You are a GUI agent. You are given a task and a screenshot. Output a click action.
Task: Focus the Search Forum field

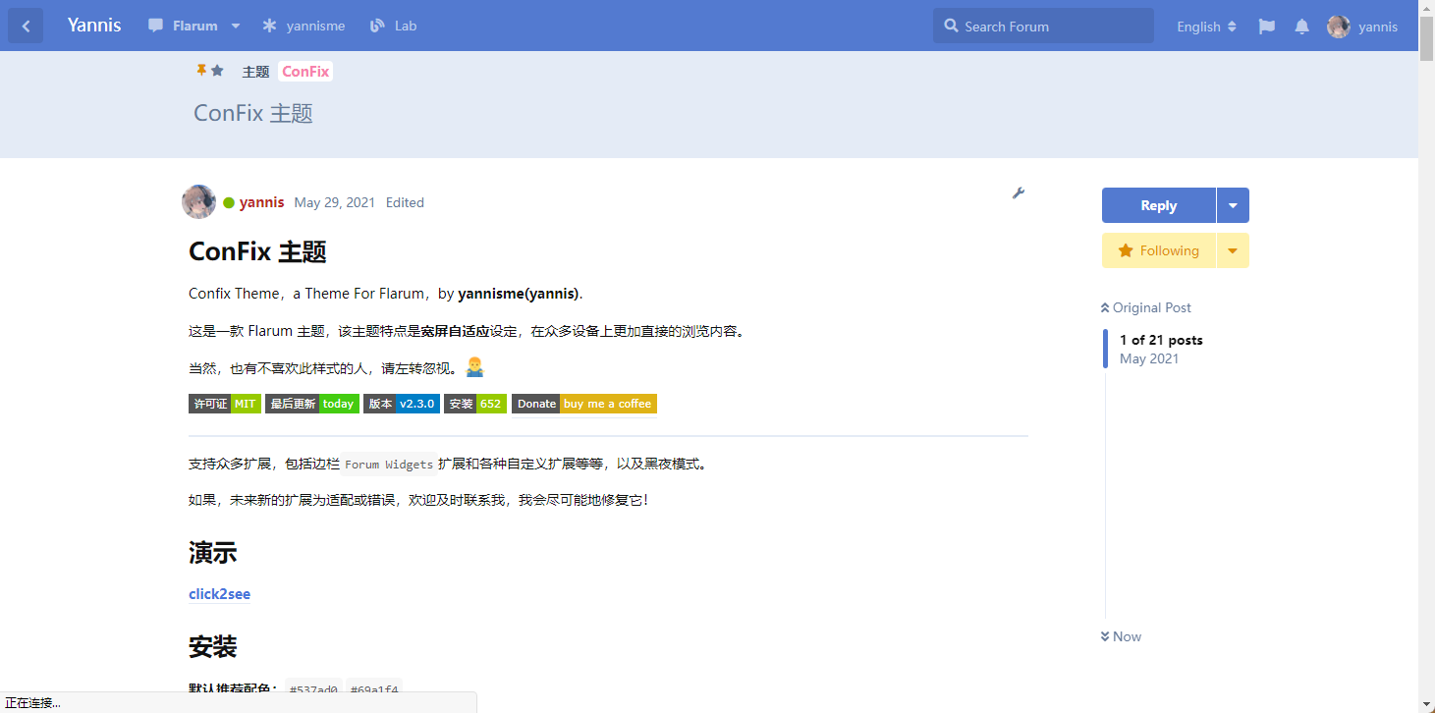point(1043,27)
